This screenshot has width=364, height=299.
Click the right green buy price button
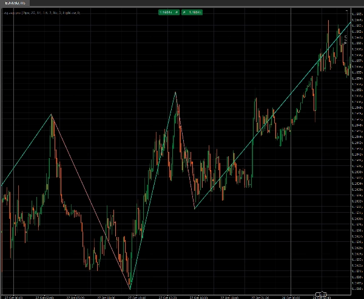pyautogui.click(x=194, y=12)
